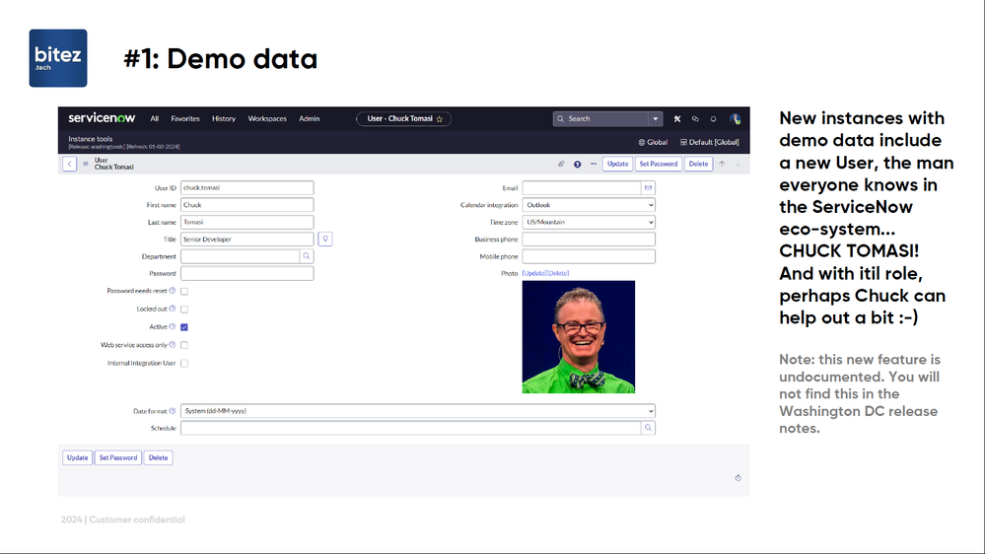The width and height of the screenshot is (985, 554).
Task: Focus the Title Senior Developer field
Action: click(246, 239)
